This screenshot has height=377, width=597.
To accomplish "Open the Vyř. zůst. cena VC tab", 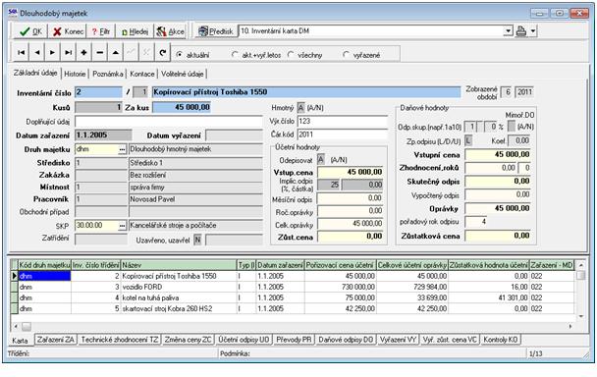I will click(x=450, y=340).
